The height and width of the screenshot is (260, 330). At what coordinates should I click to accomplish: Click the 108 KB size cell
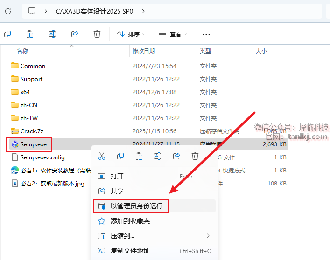[277, 183]
